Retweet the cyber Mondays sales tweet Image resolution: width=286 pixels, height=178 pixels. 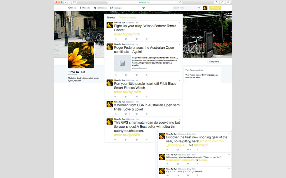tap(178, 164)
